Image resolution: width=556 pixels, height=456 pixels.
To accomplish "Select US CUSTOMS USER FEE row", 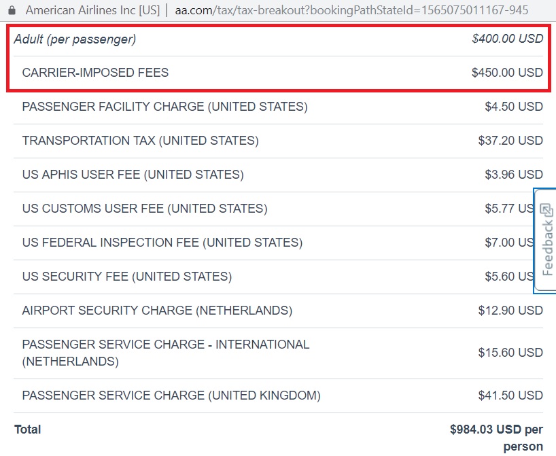I will pyautogui.click(x=145, y=209).
